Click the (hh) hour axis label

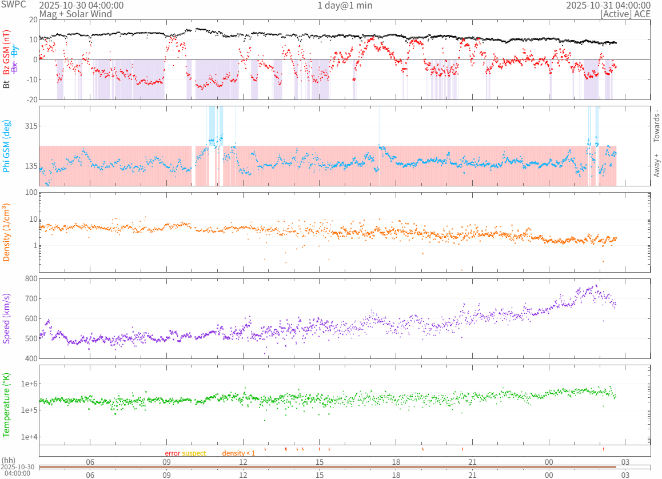pos(9,460)
